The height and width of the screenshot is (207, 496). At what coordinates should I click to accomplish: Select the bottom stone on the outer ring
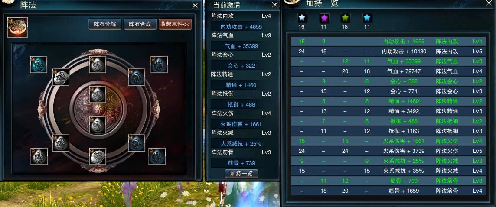click(98, 156)
